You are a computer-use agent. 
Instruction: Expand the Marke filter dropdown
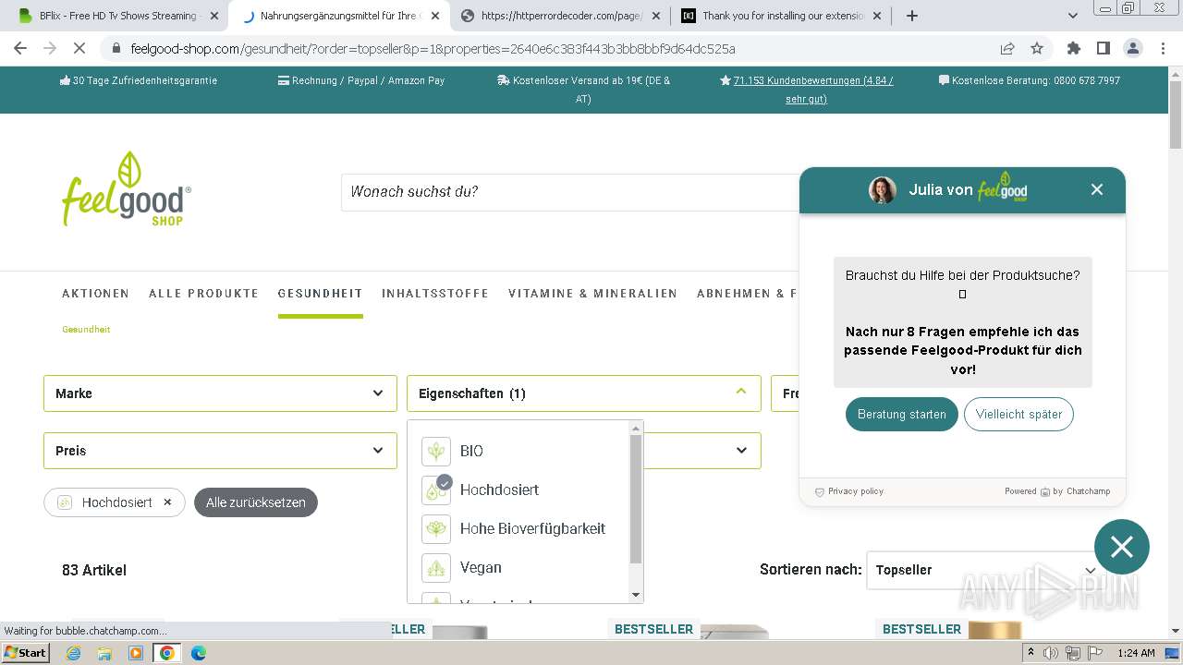(x=220, y=393)
